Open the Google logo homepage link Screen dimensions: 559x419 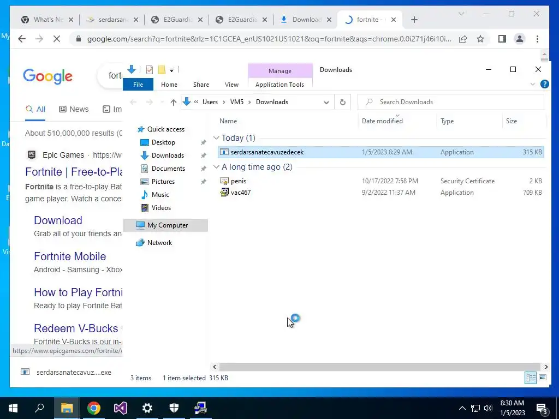[x=48, y=76]
